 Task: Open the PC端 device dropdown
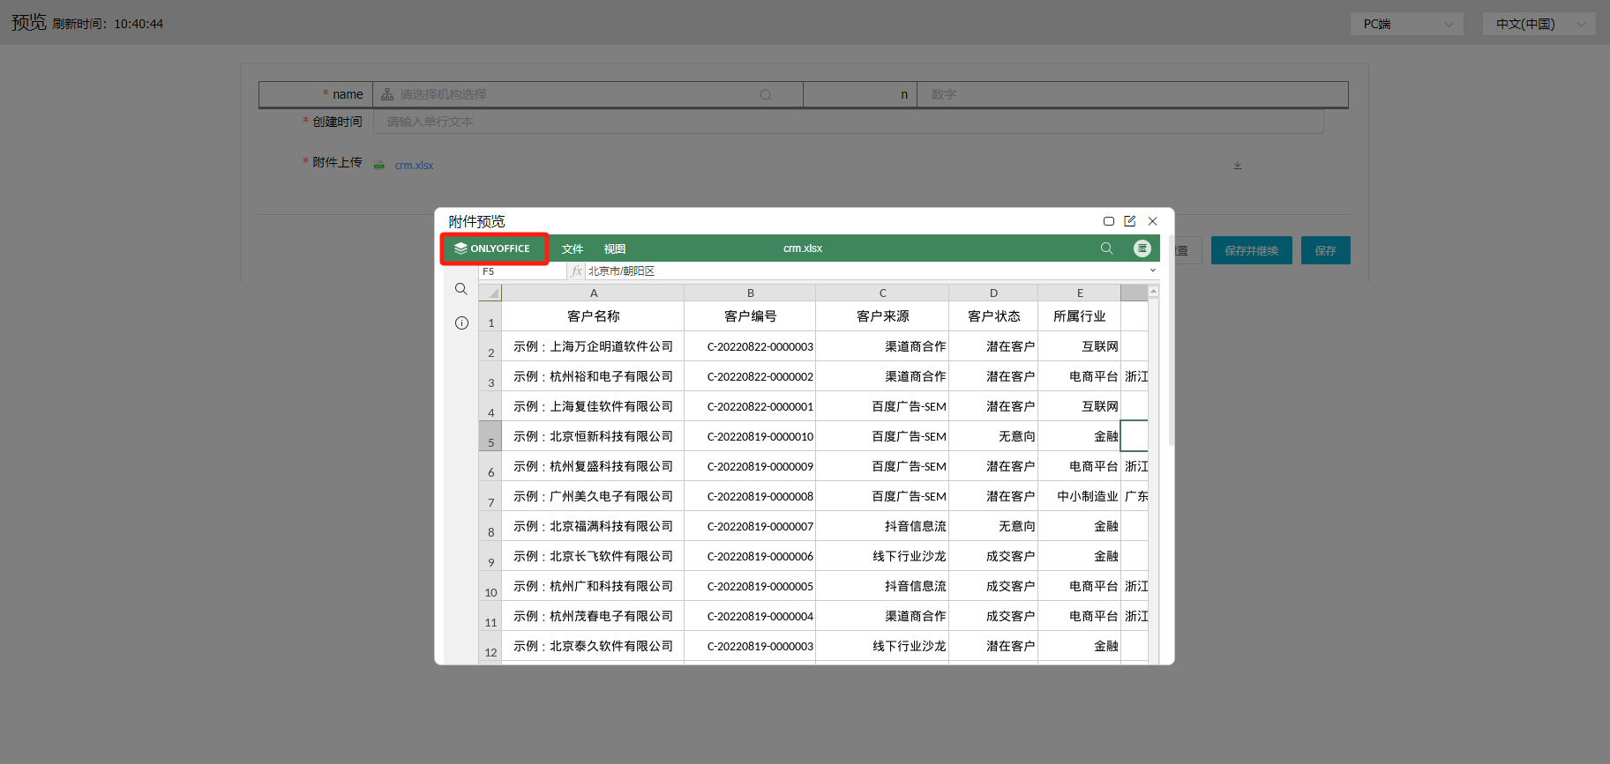pyautogui.click(x=1406, y=24)
